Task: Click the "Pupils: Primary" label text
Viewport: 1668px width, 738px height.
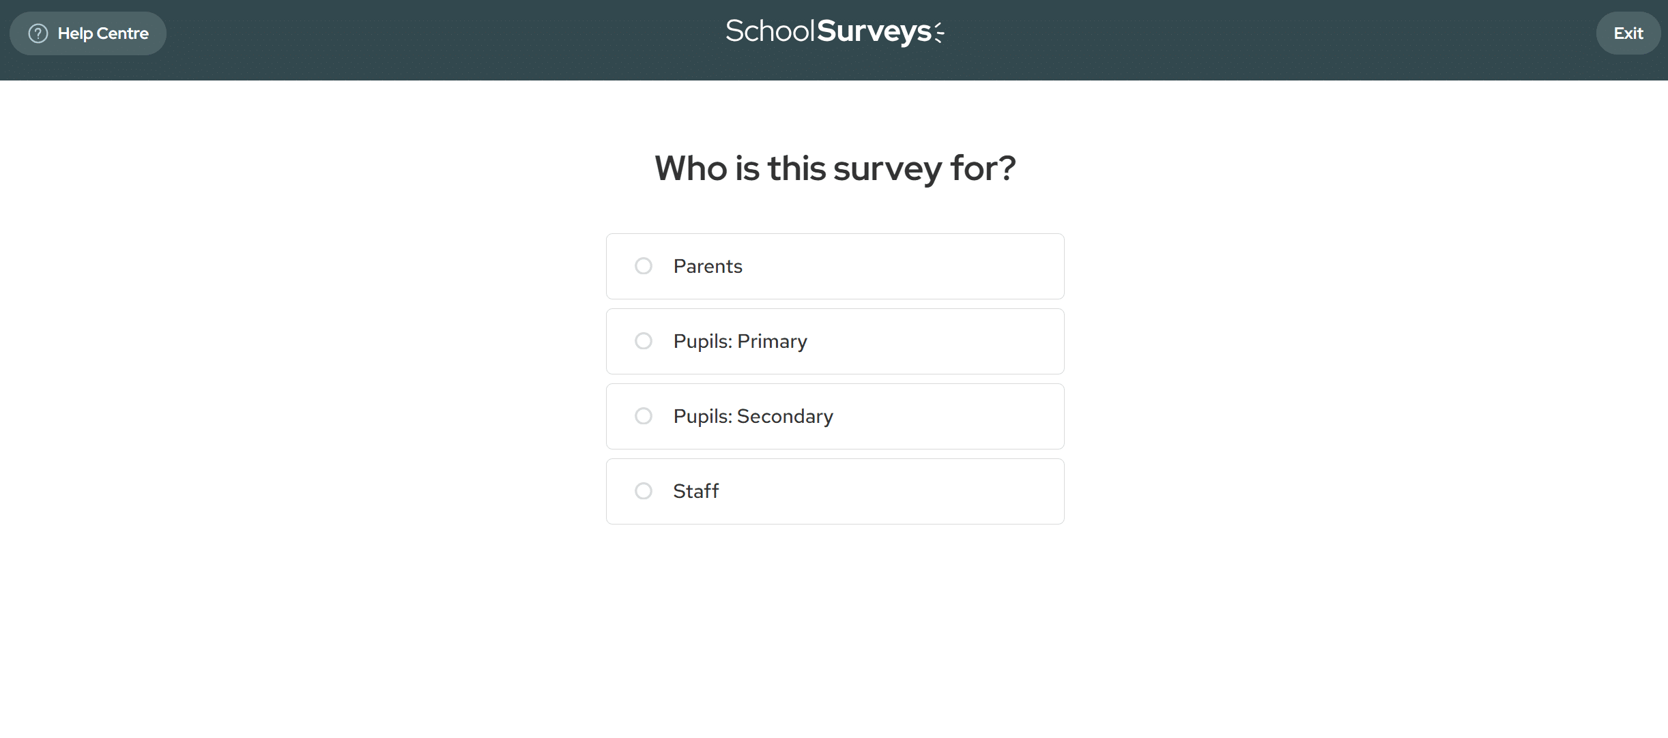Action: pos(740,341)
